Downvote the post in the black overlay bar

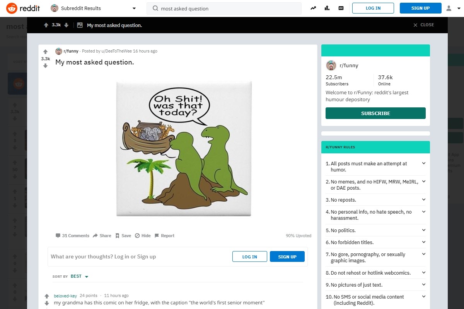tap(66, 25)
